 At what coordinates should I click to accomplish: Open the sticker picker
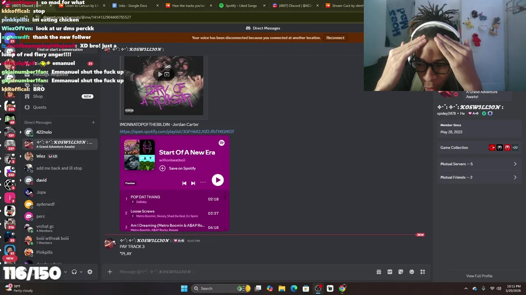click(401, 272)
